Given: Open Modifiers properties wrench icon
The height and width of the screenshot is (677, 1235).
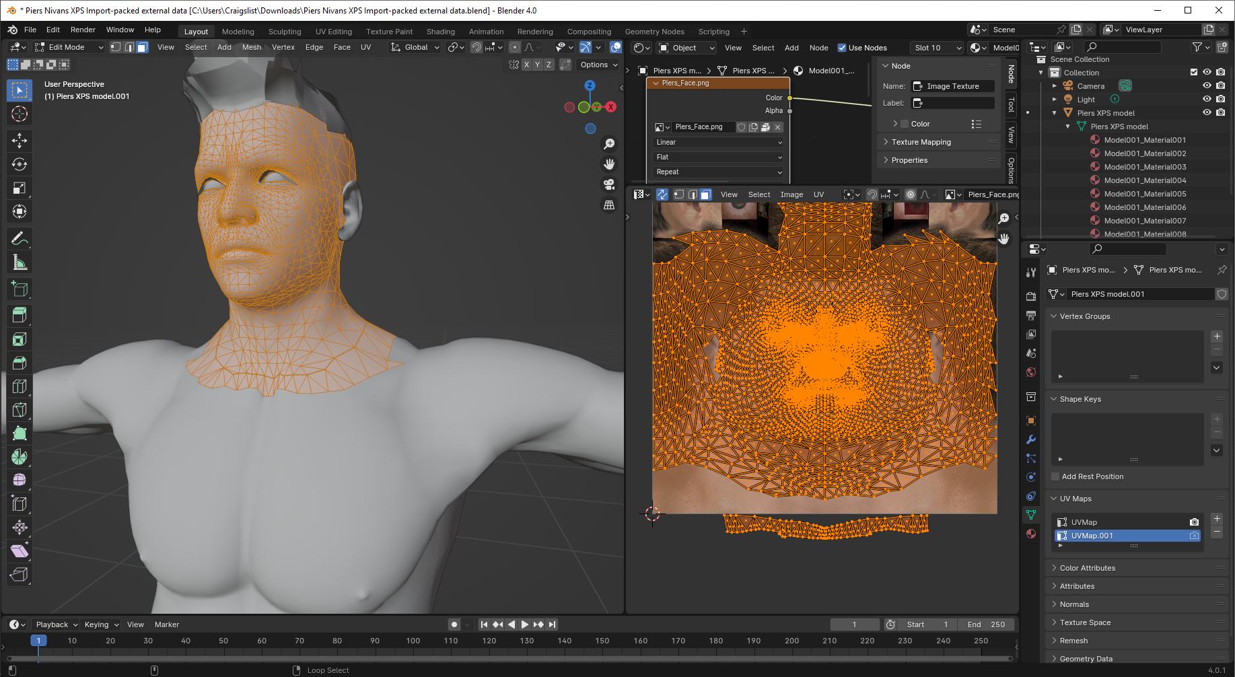Looking at the screenshot, I should 1030,439.
